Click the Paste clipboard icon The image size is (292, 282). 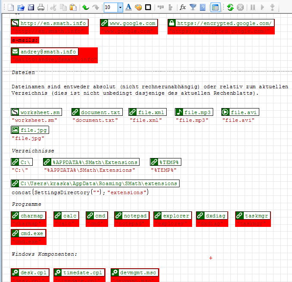[73, 7]
